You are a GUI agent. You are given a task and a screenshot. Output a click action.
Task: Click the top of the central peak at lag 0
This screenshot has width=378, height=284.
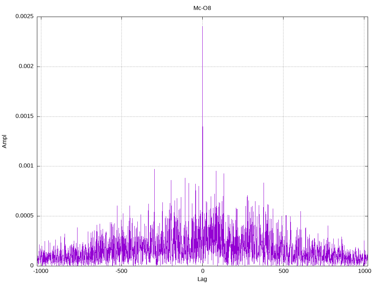pos(202,26)
